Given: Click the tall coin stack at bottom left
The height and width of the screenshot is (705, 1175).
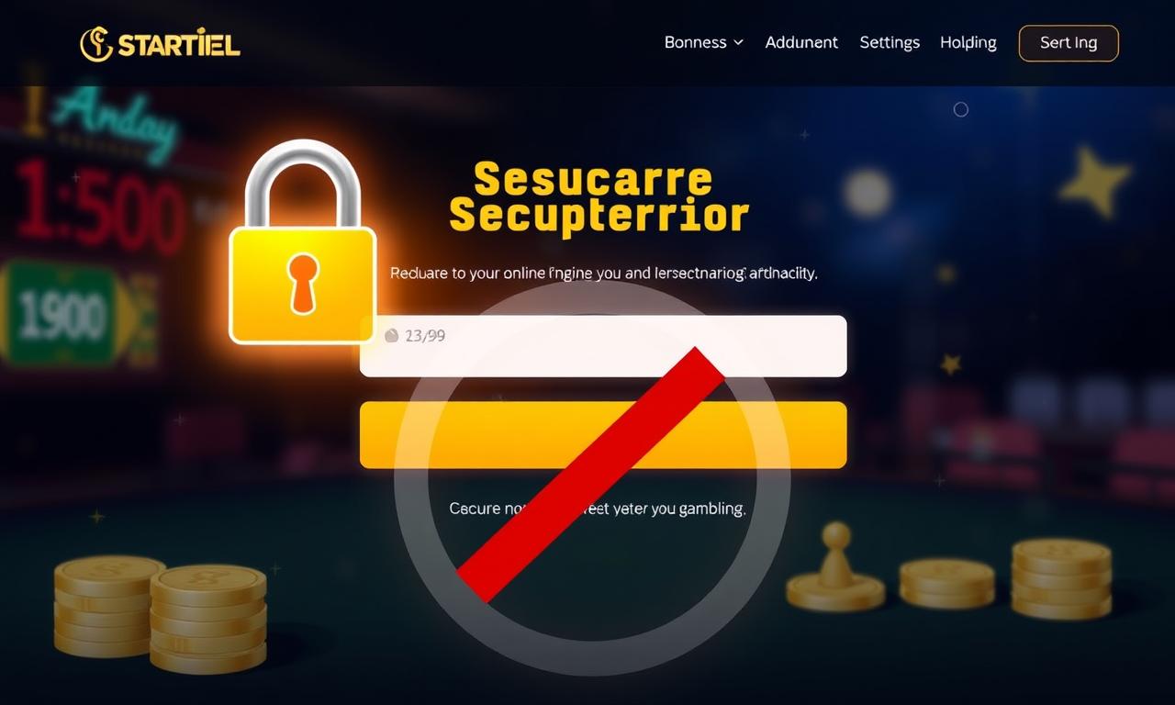Looking at the screenshot, I should pyautogui.click(x=109, y=605).
